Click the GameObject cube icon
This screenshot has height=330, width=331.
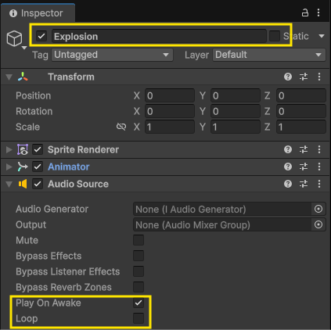14,38
